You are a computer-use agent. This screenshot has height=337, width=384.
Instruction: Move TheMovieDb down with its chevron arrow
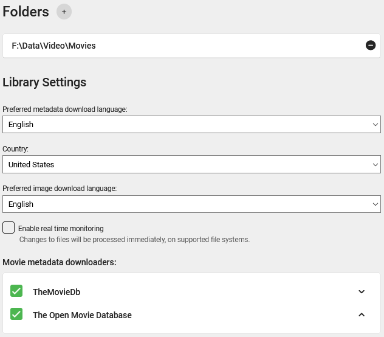[362, 292]
